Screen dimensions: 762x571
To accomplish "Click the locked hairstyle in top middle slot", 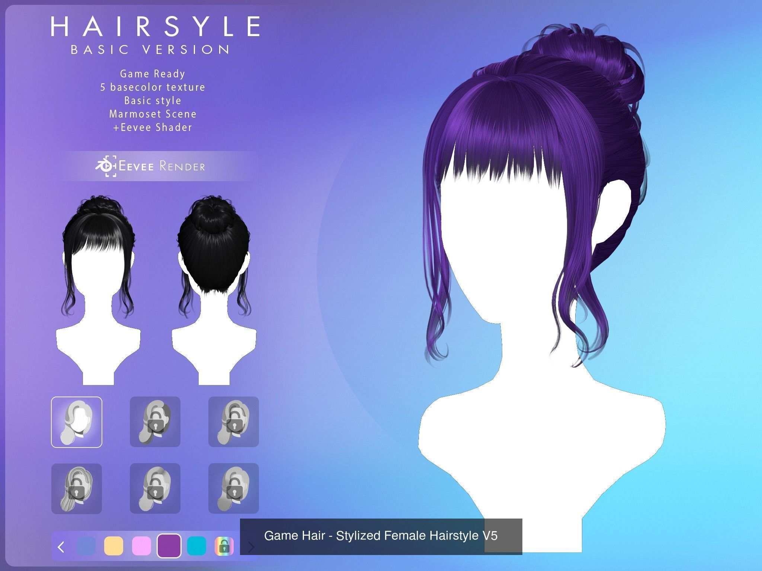I will (155, 422).
